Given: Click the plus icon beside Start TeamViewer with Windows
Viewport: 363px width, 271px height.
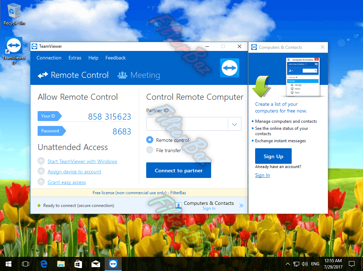Looking at the screenshot, I should [x=41, y=161].
